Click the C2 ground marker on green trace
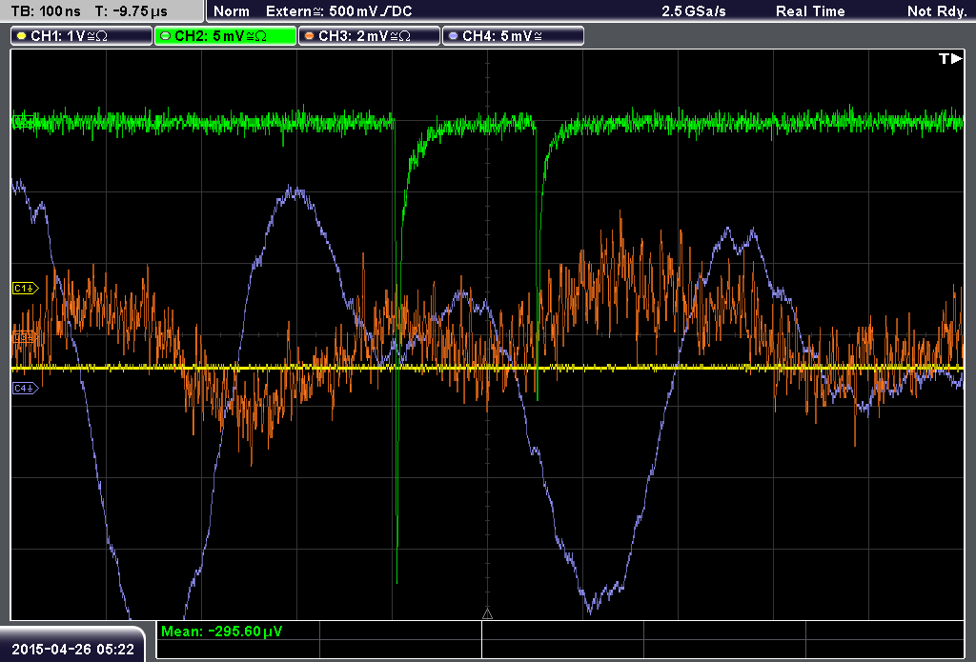The image size is (976, 662). (25, 122)
